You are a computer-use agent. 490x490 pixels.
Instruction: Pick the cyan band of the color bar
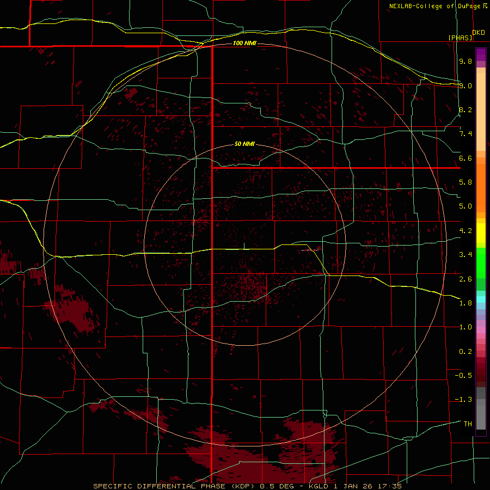coord(481,299)
